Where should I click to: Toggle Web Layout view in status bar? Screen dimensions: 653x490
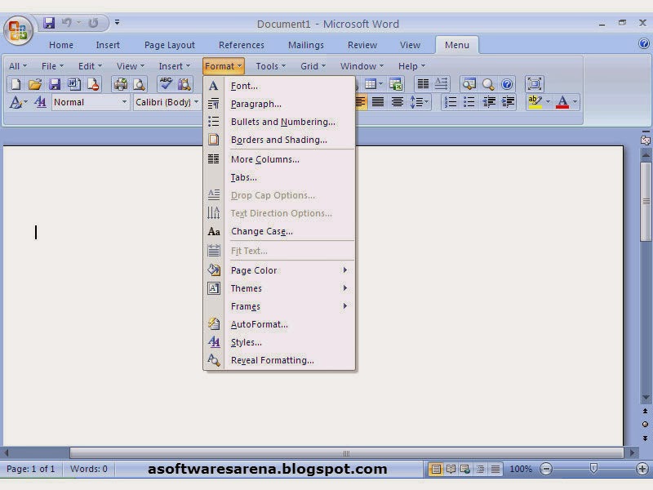point(465,469)
